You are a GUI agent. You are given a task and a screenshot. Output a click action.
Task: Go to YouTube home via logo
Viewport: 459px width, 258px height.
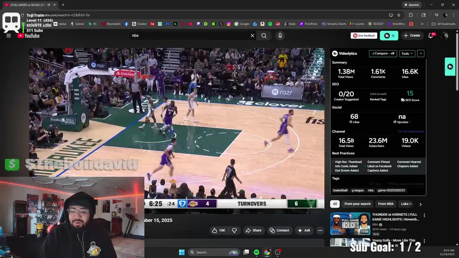click(29, 35)
